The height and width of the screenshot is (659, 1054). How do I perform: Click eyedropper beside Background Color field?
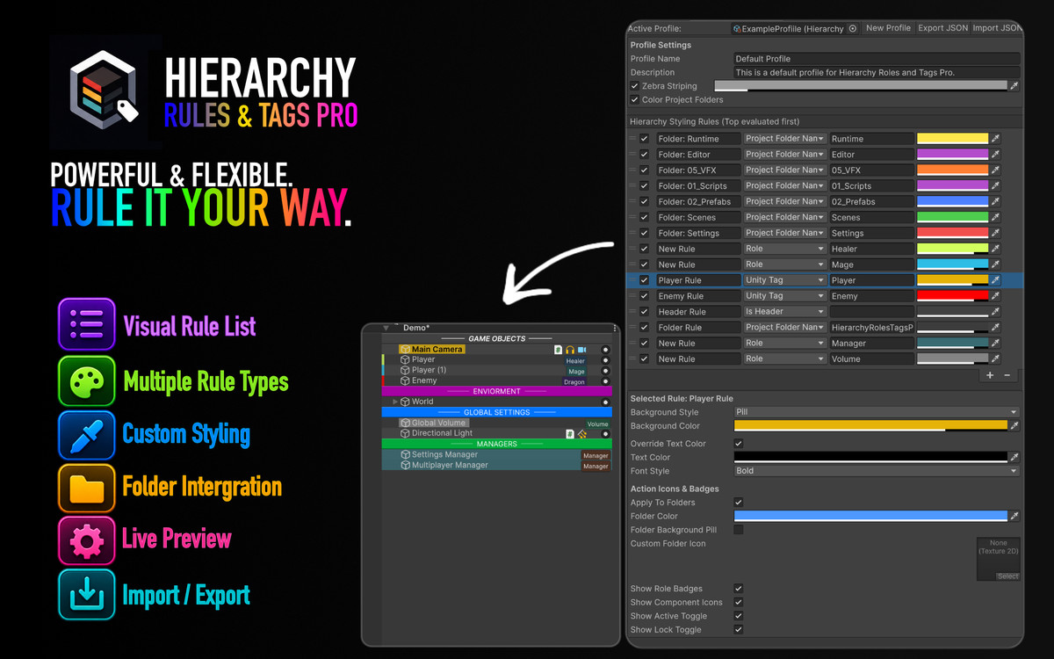(x=1014, y=426)
